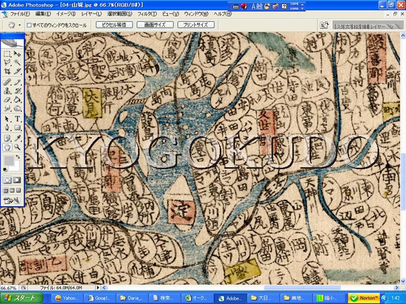Select the Move tool
Screen dimensions: 406x304
coord(17,54)
